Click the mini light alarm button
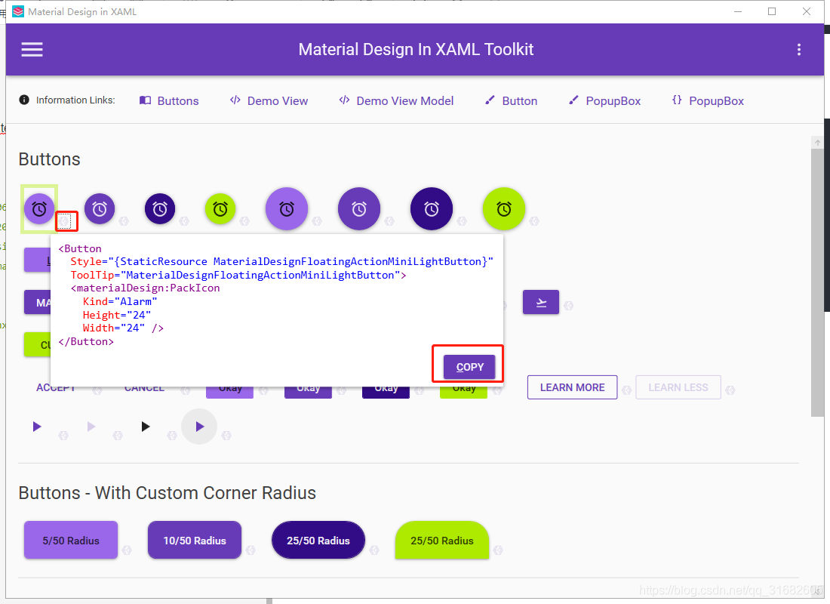 tap(39, 208)
